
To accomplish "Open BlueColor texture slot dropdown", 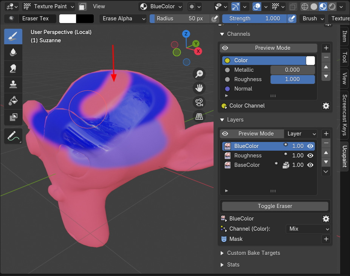I will 160,6.
